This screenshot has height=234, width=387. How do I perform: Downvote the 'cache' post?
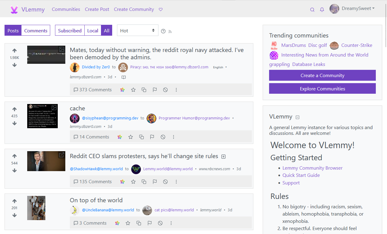click(x=15, y=123)
